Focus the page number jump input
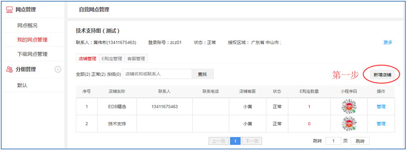Image resolution: width=407 pixels, height=151 pixels. 333,141
